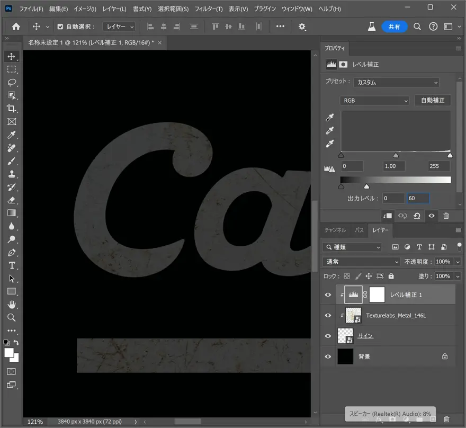Select the Spot Healing Brush tool
Image resolution: width=466 pixels, height=428 pixels.
pos(11,148)
